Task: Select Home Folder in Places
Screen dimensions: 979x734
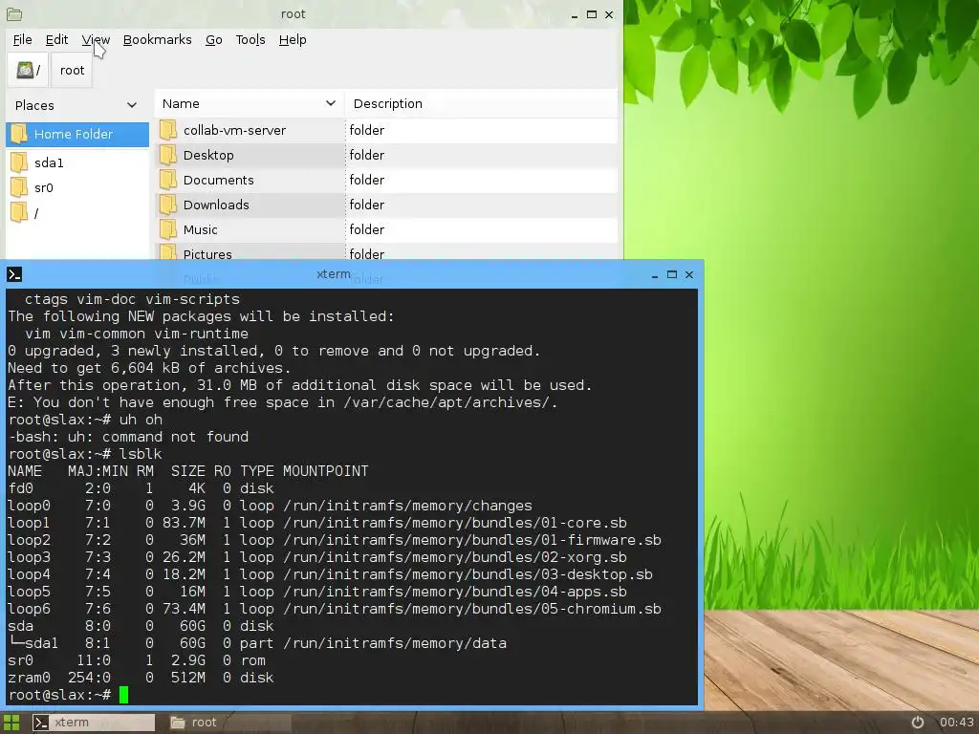Action: point(77,134)
